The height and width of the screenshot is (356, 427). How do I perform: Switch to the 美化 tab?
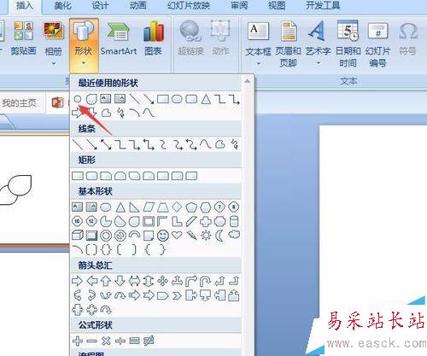62,6
